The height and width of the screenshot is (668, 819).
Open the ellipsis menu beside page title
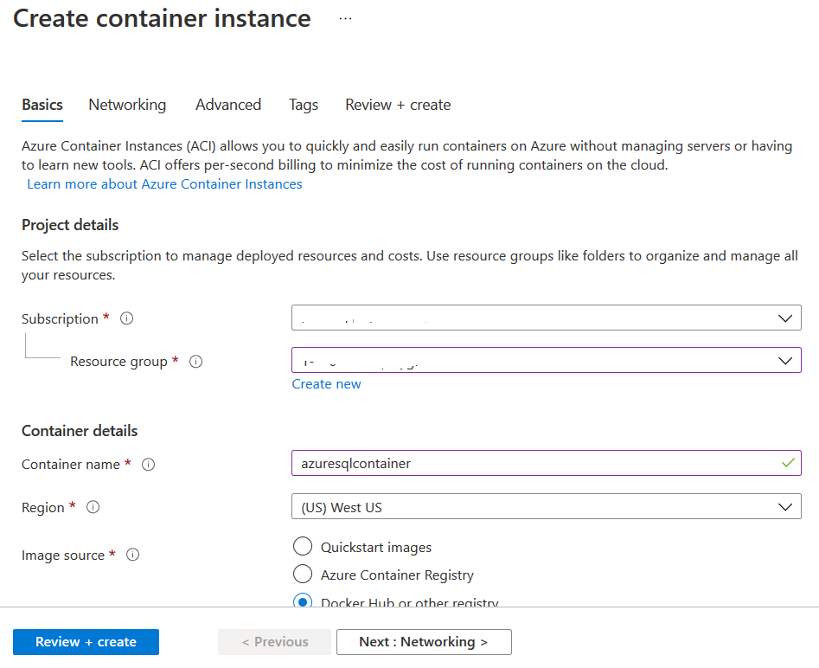pyautogui.click(x=346, y=19)
